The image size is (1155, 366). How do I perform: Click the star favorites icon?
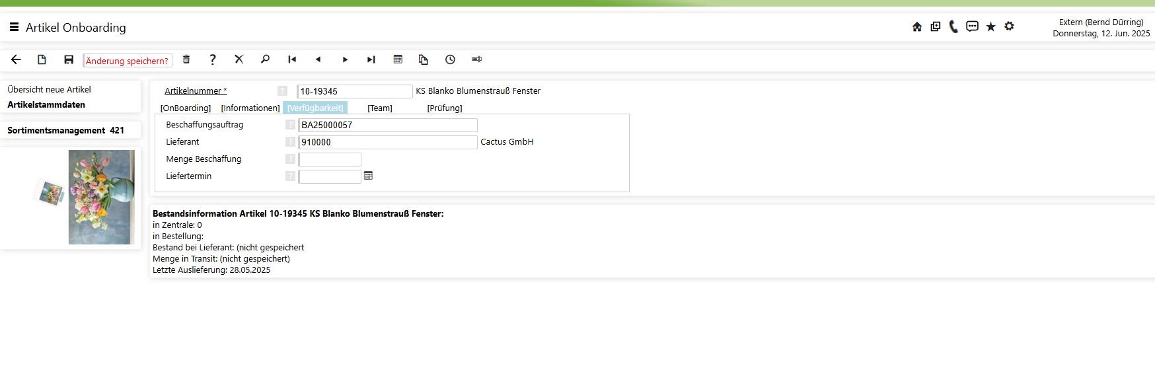pyautogui.click(x=990, y=27)
